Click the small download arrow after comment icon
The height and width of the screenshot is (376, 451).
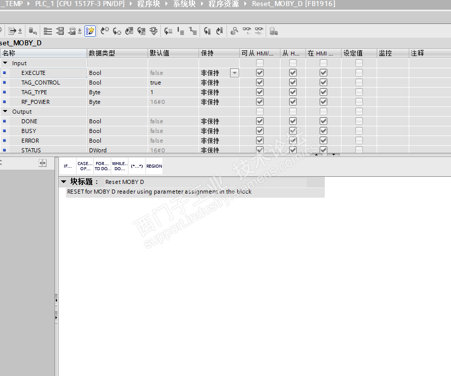(x=80, y=31)
